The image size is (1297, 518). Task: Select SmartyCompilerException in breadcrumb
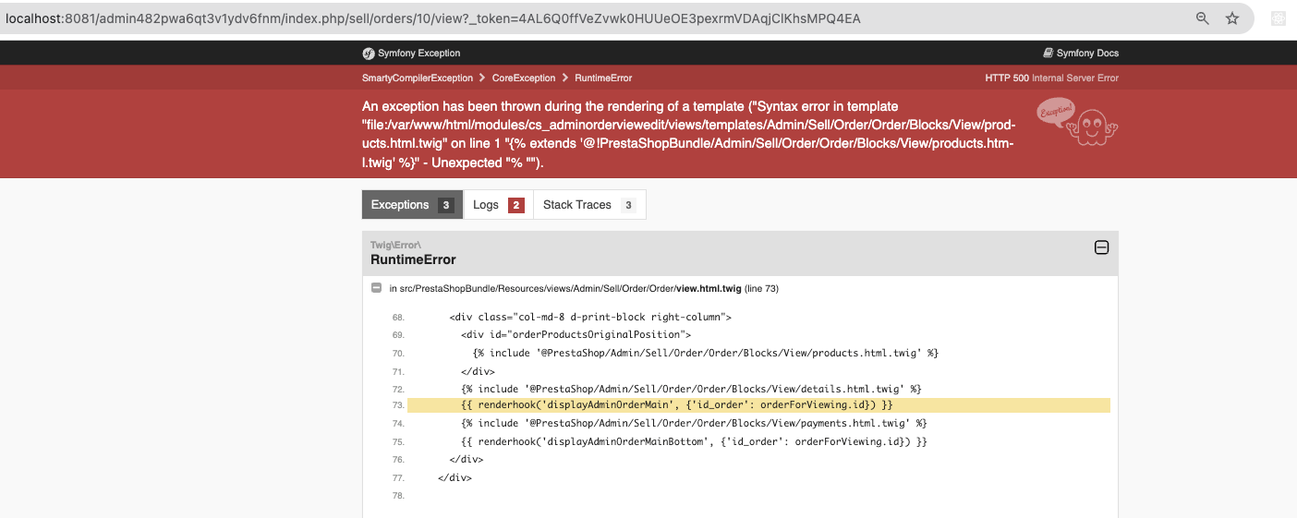(x=418, y=78)
